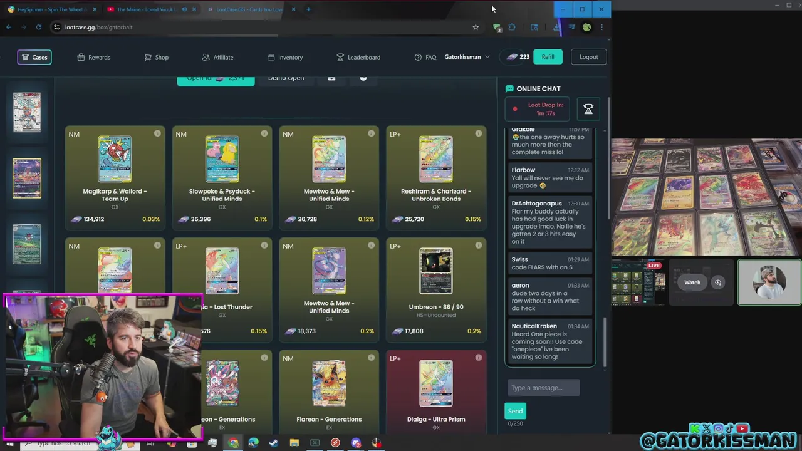The image size is (802, 451).
Task: Info icon on Lost Thunder card
Action: point(264,246)
